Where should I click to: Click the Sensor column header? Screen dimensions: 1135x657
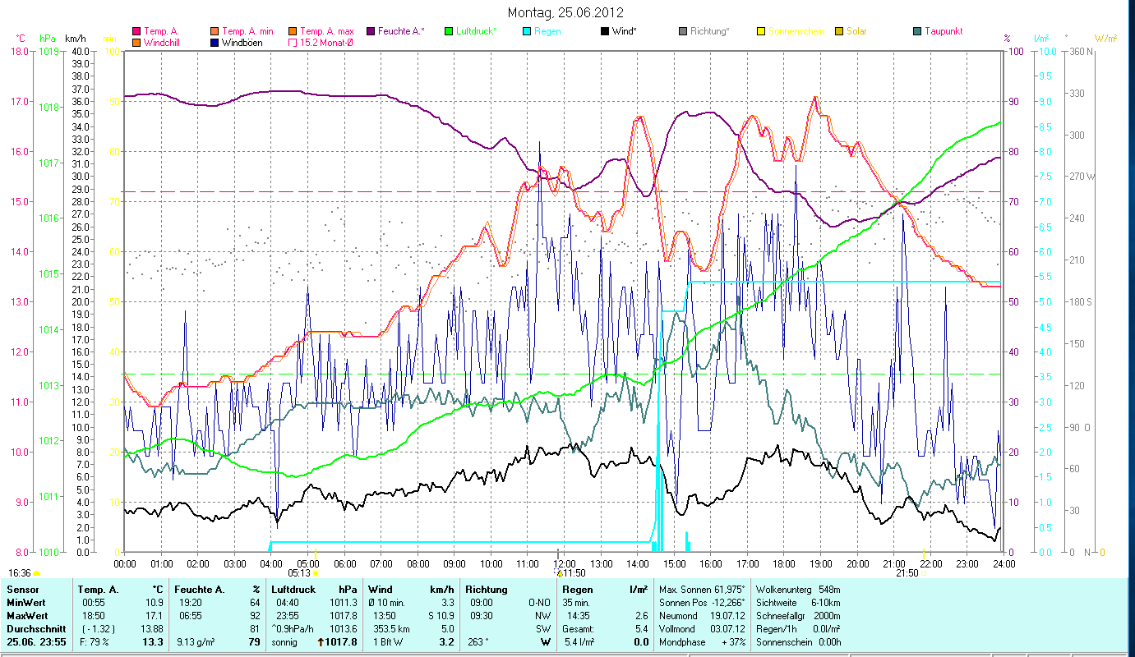(22, 590)
